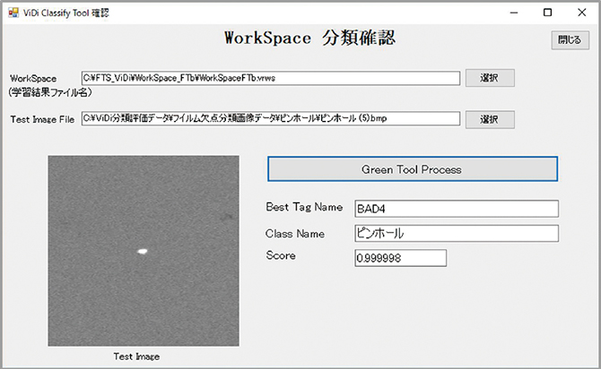Click the 'Score' label

click(x=281, y=255)
